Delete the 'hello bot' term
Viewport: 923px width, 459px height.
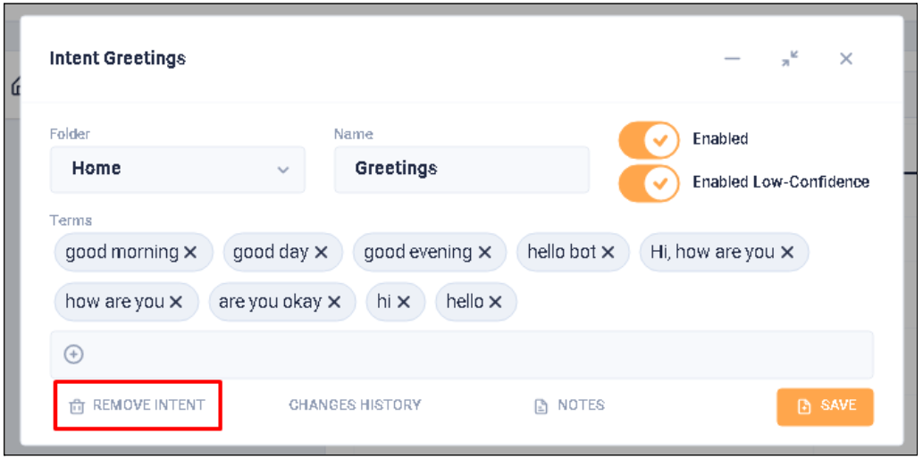pyautogui.click(x=608, y=253)
